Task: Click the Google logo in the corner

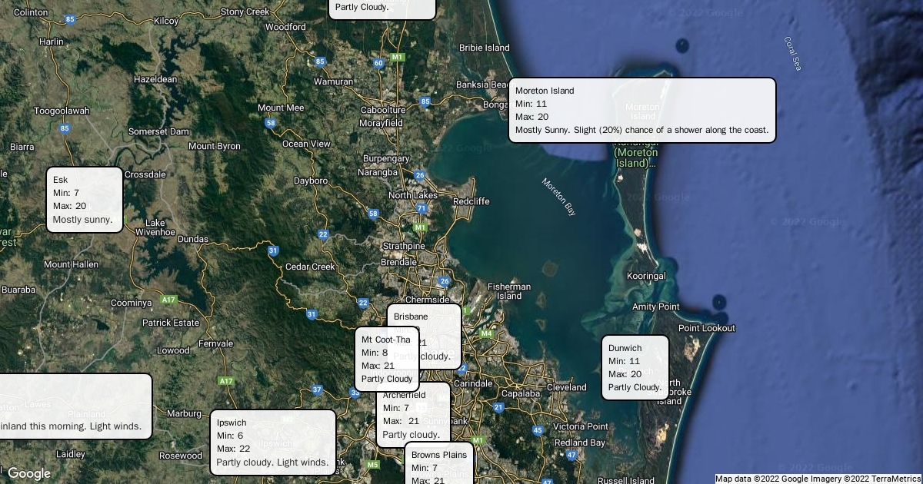Action: coord(28,473)
